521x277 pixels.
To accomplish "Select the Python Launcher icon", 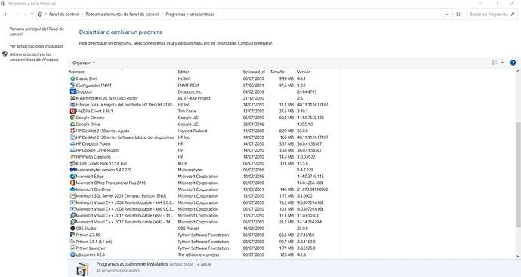I will (x=72, y=248).
